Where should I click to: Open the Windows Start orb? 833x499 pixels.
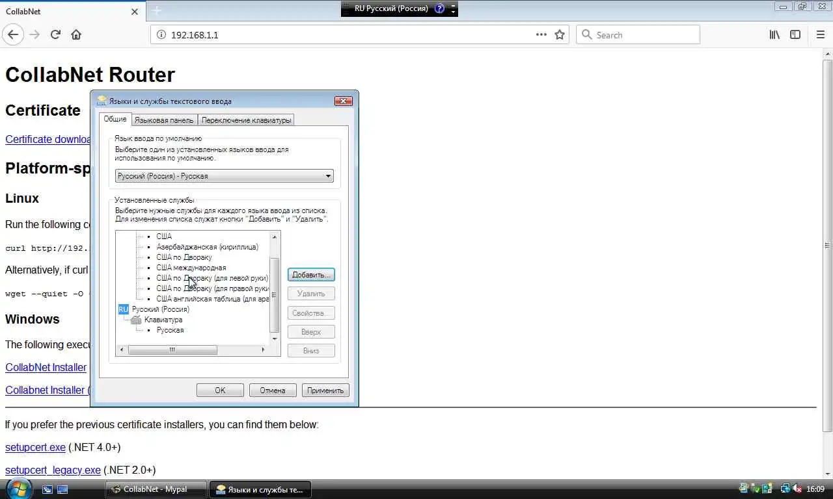[x=18, y=488]
